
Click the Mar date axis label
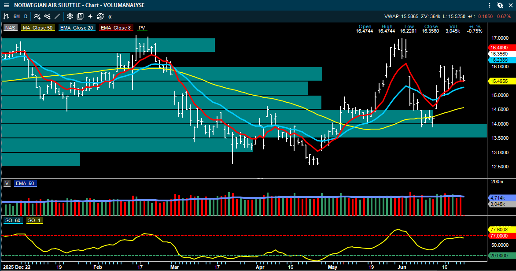click(175, 267)
